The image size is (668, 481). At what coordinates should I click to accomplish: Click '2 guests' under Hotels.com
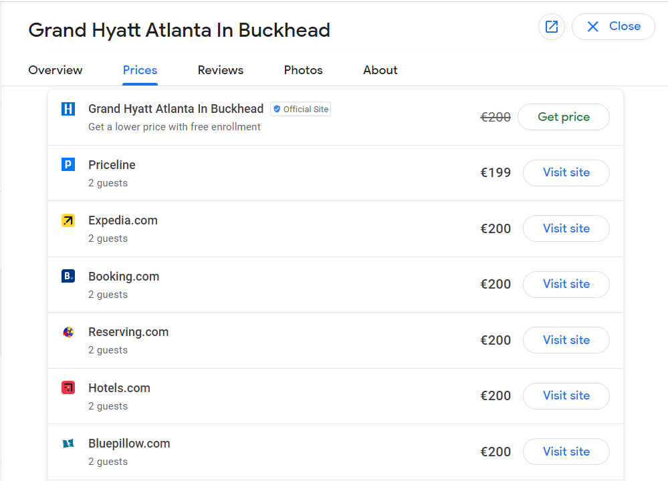[108, 406]
